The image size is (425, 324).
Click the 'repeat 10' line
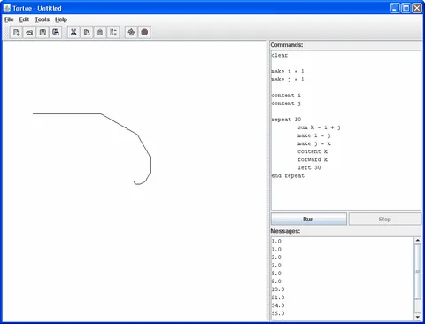(x=286, y=120)
